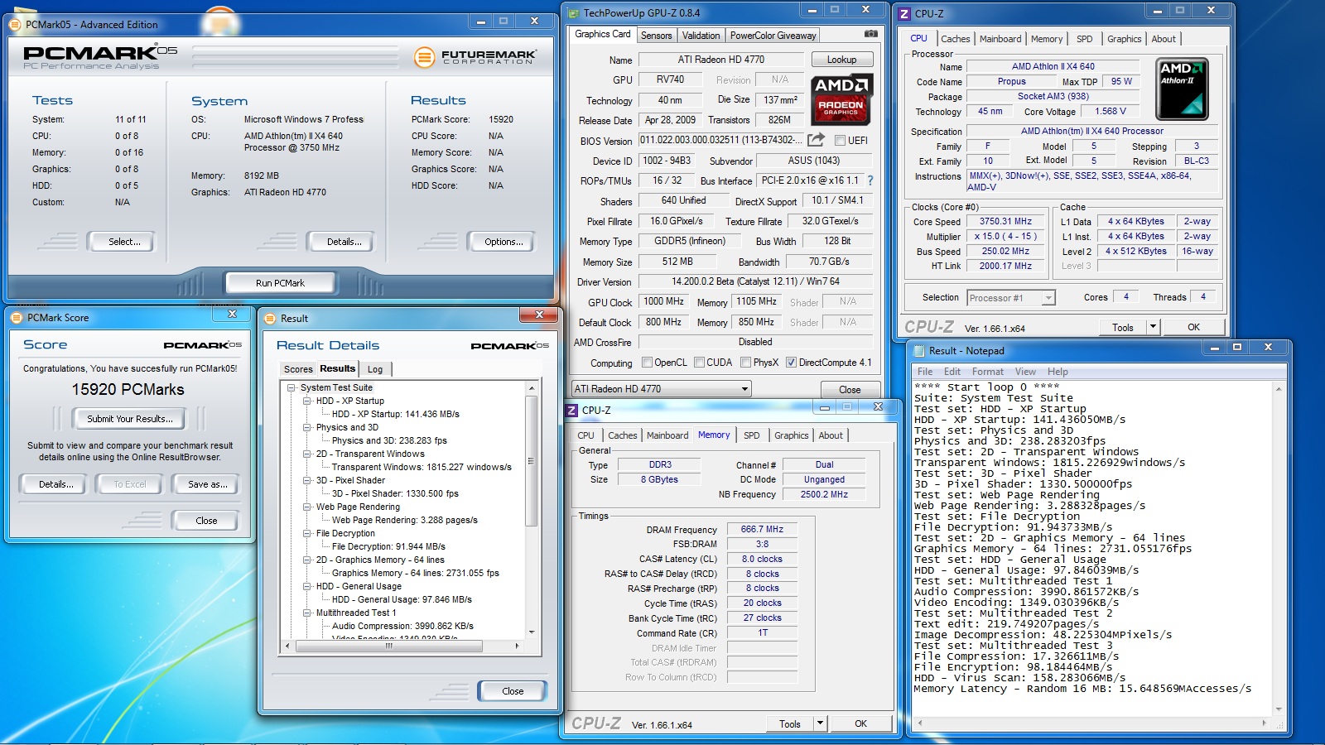Click the Notepad horizontal scrollbar
Viewport: 1325px width, 745px height.
pyautogui.click(x=1092, y=723)
